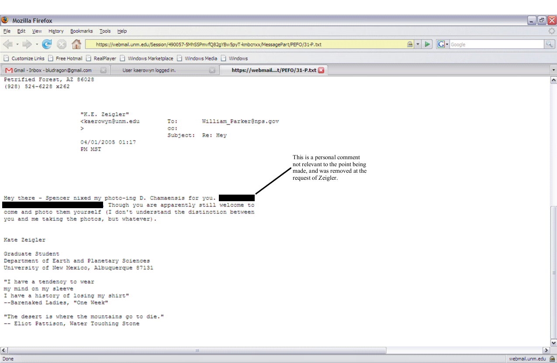Viewport: 557px width, 363px height.
Task: Open the Windows Marketplace bookmark
Action: click(146, 58)
